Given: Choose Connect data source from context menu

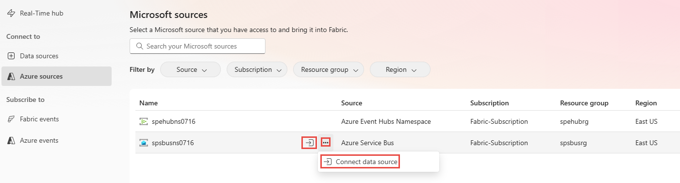Looking at the screenshot, I should pyautogui.click(x=360, y=162).
